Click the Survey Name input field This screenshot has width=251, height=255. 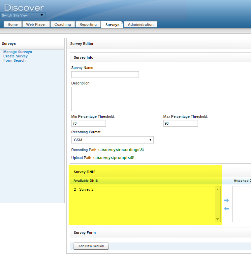105,75
